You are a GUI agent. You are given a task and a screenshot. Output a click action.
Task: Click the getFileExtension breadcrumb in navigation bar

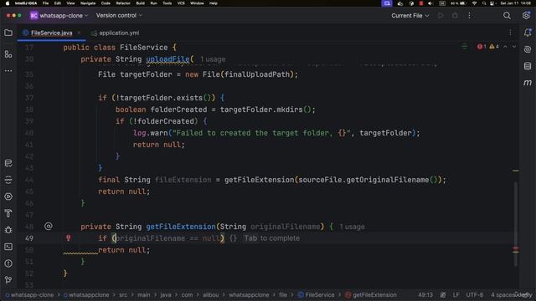371,295
